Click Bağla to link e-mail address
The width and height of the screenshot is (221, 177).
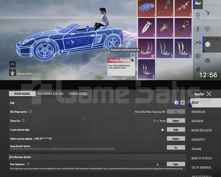176,129
